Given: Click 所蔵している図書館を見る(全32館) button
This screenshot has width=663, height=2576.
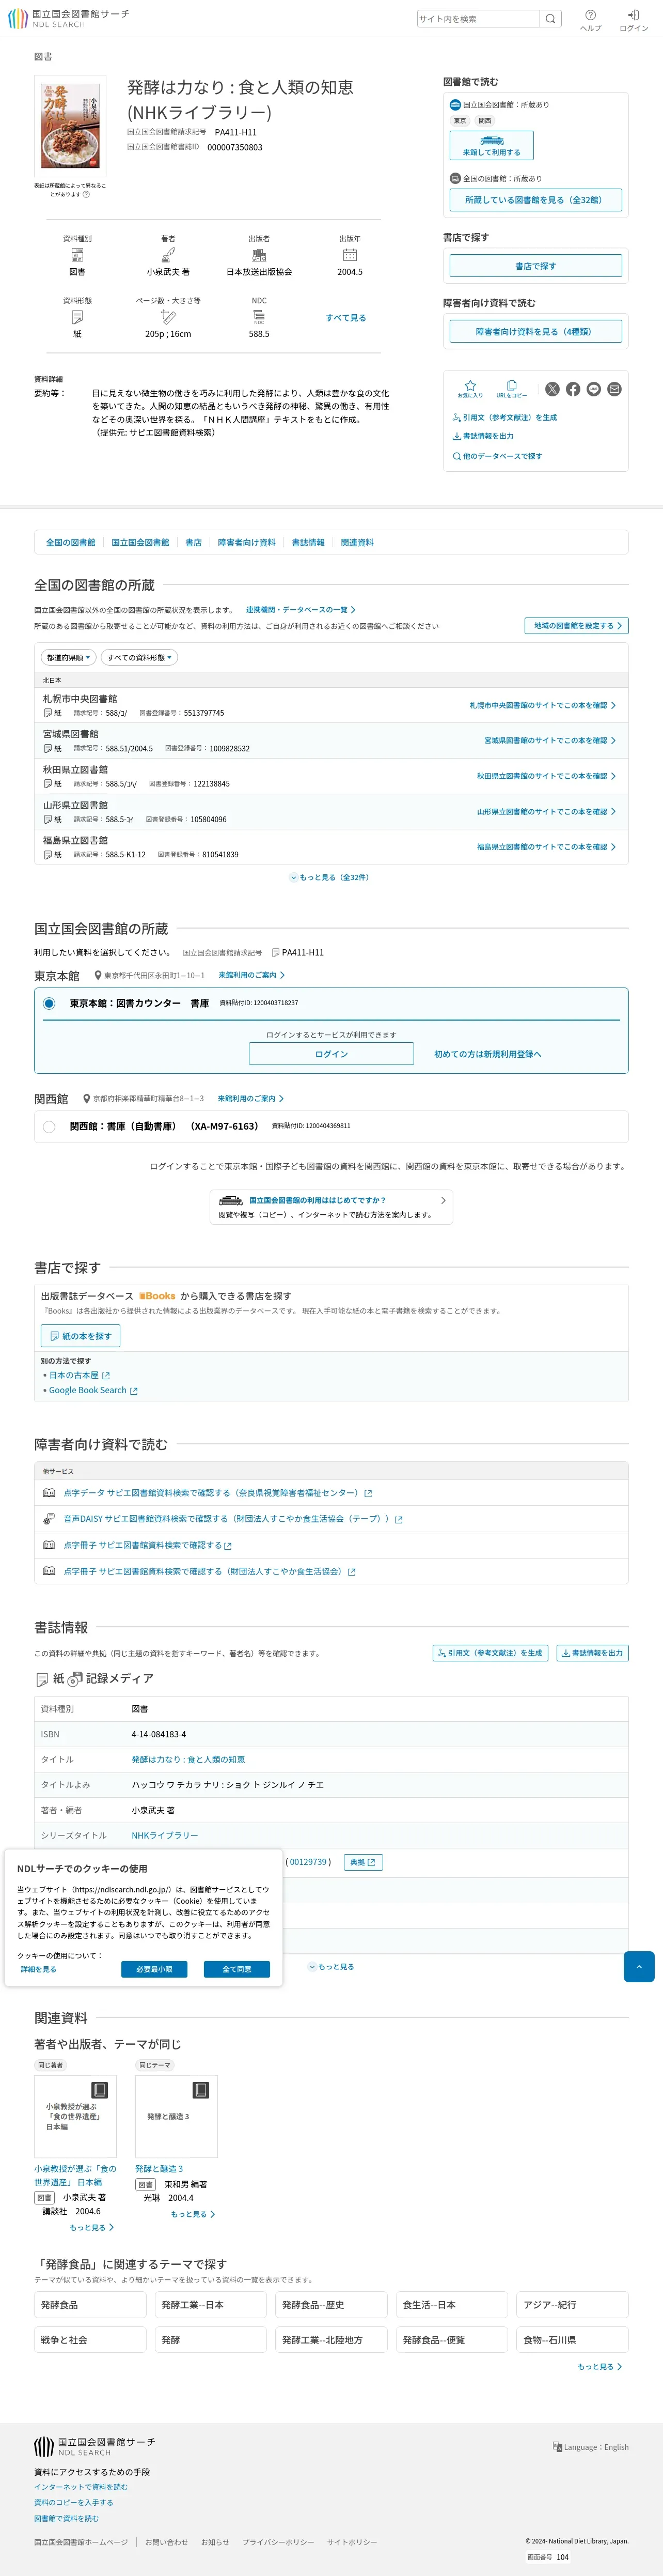Looking at the screenshot, I should 535,200.
